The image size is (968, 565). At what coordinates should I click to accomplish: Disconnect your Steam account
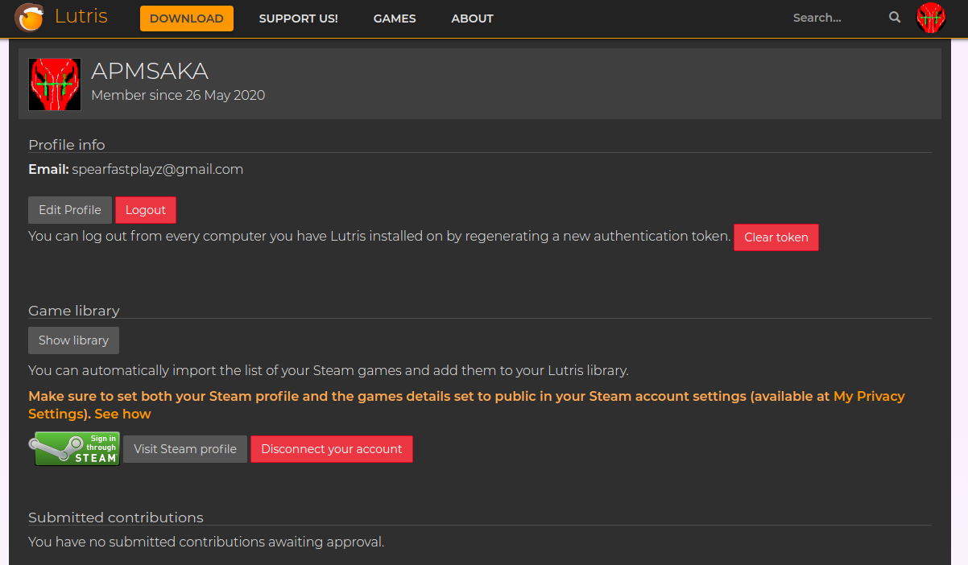pyautogui.click(x=331, y=449)
